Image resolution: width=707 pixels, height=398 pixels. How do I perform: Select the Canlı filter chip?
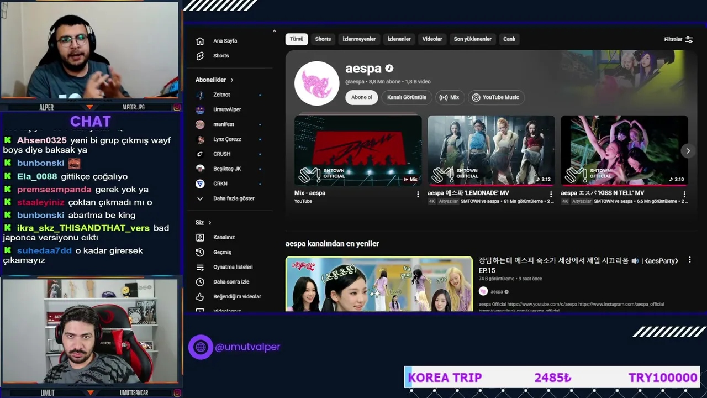509,39
